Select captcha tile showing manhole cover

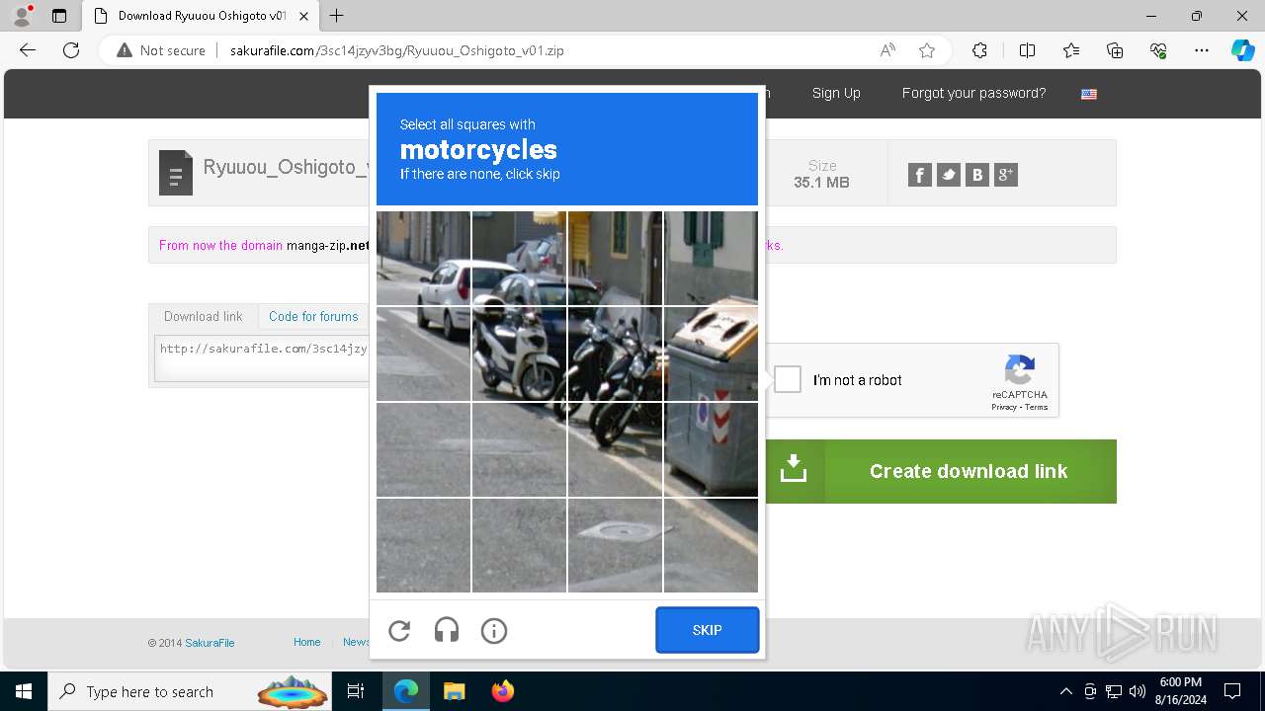615,545
